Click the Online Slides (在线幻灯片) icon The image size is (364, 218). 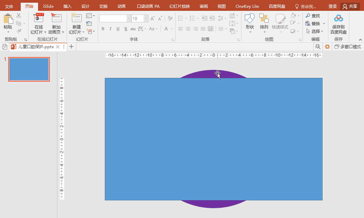pyautogui.click(x=38, y=19)
